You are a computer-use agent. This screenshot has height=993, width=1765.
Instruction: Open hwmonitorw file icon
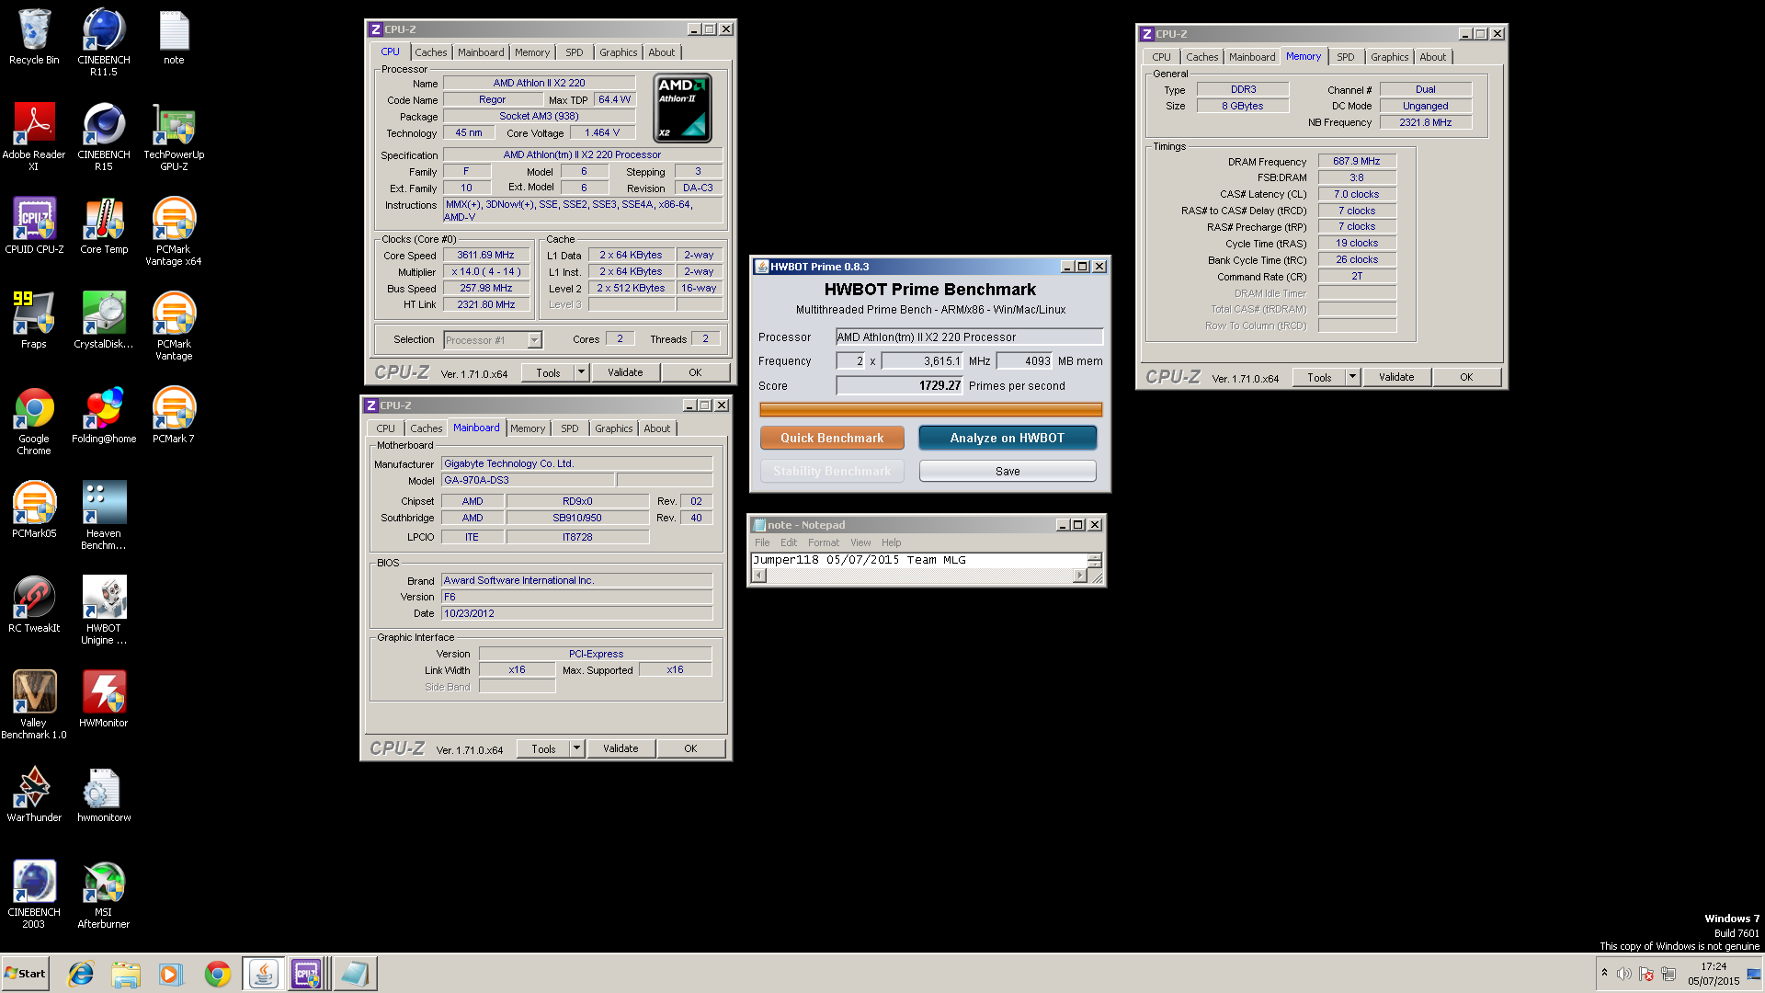104,793
